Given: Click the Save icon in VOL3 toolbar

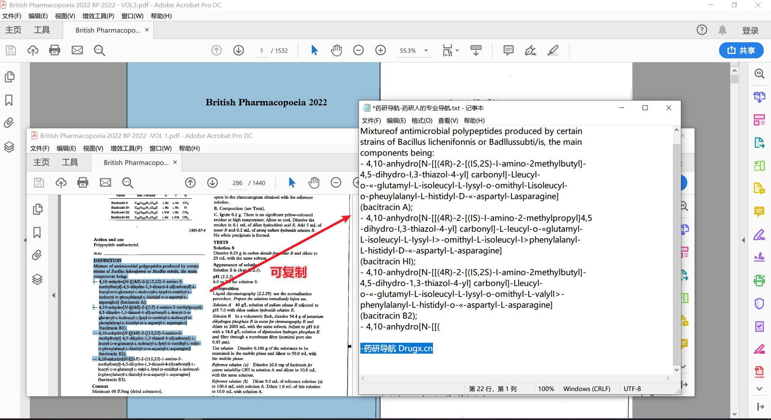Looking at the screenshot, I should (11, 50).
